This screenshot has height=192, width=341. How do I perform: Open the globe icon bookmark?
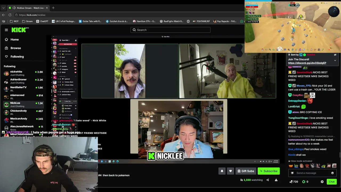point(188,21)
